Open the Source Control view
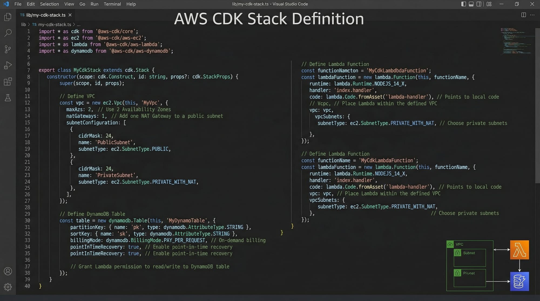 8,49
